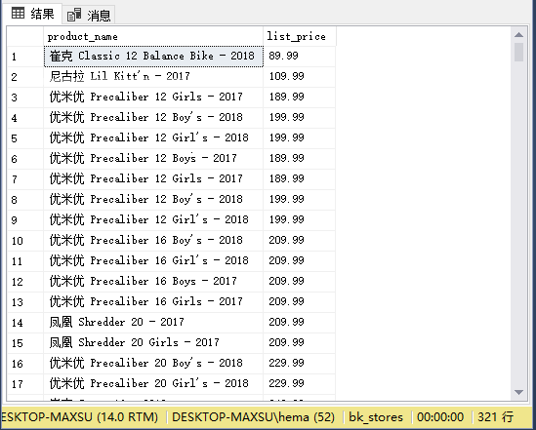536x430 pixels.
Task: Click the results grid icon on 结果 tab
Action: (19, 14)
